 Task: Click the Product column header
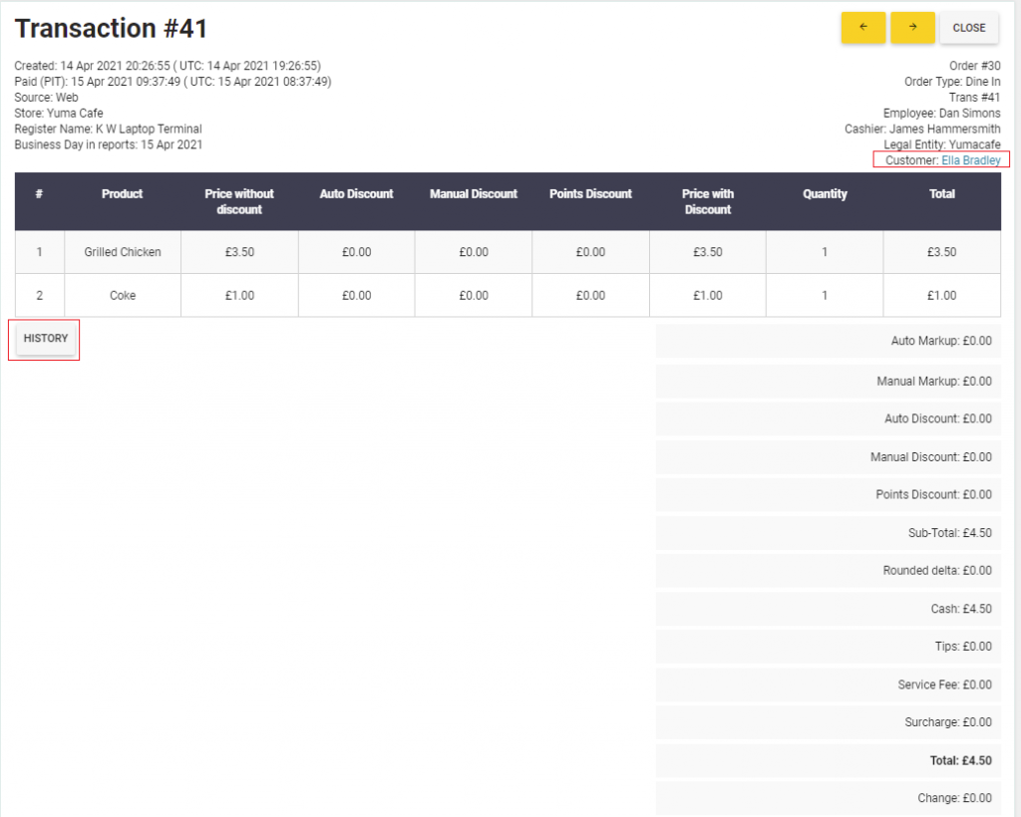pyautogui.click(x=122, y=193)
